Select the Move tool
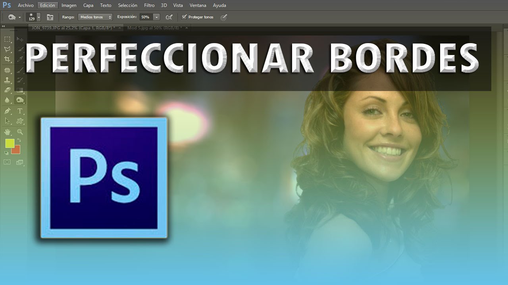This screenshot has height=285, width=508. (x=20, y=39)
